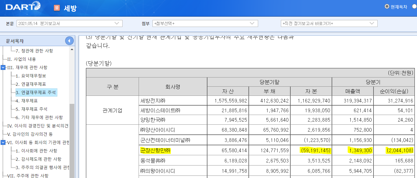Click the 구 분 column header

[112, 87]
